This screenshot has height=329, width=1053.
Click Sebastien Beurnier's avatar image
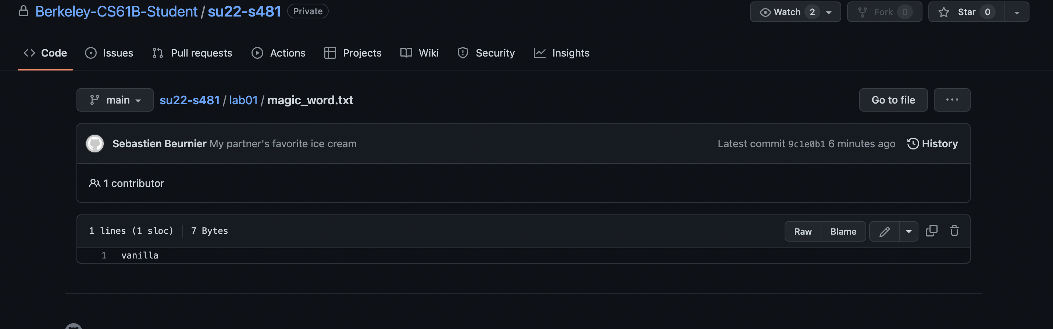tap(95, 144)
